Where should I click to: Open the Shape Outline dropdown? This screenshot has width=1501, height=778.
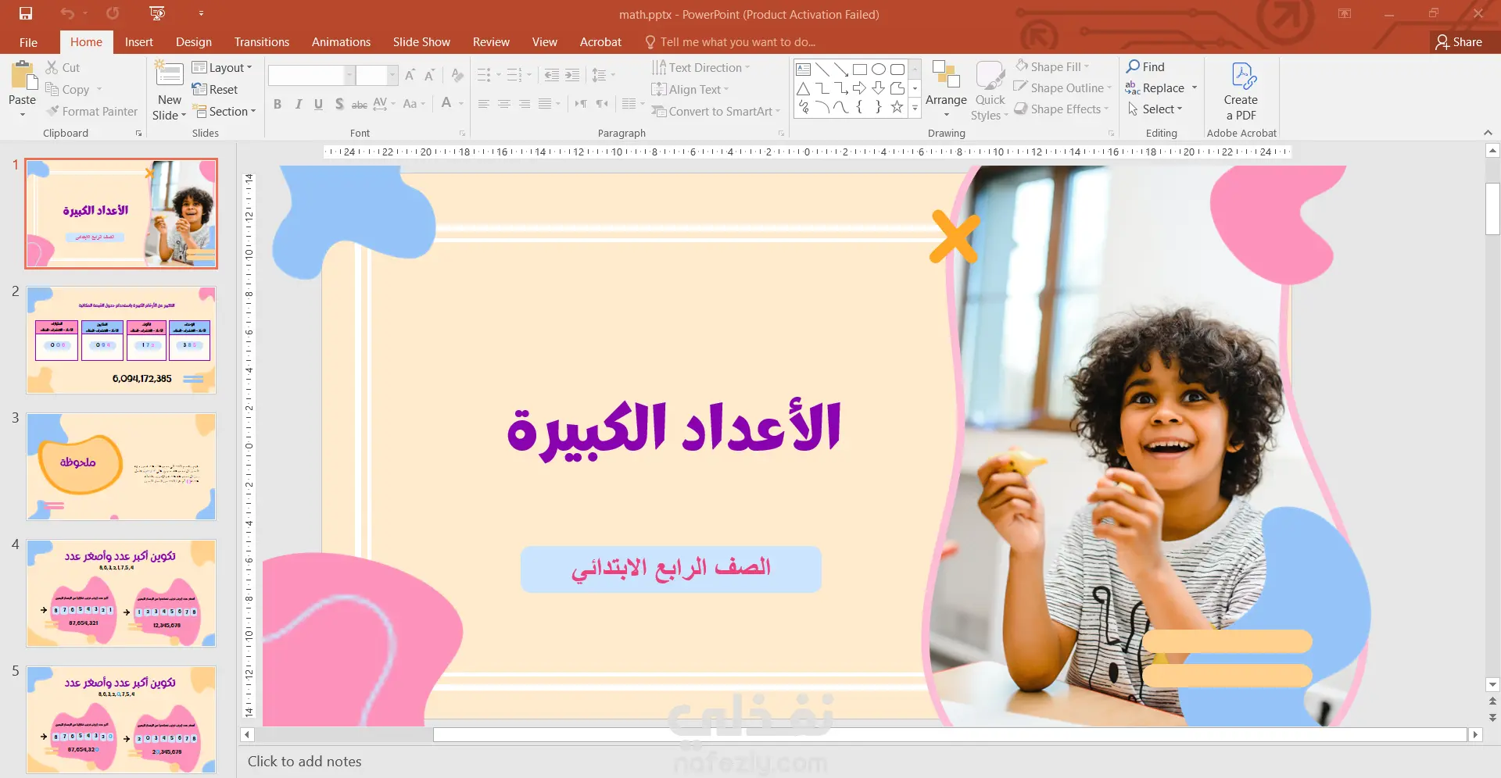[1063, 87]
